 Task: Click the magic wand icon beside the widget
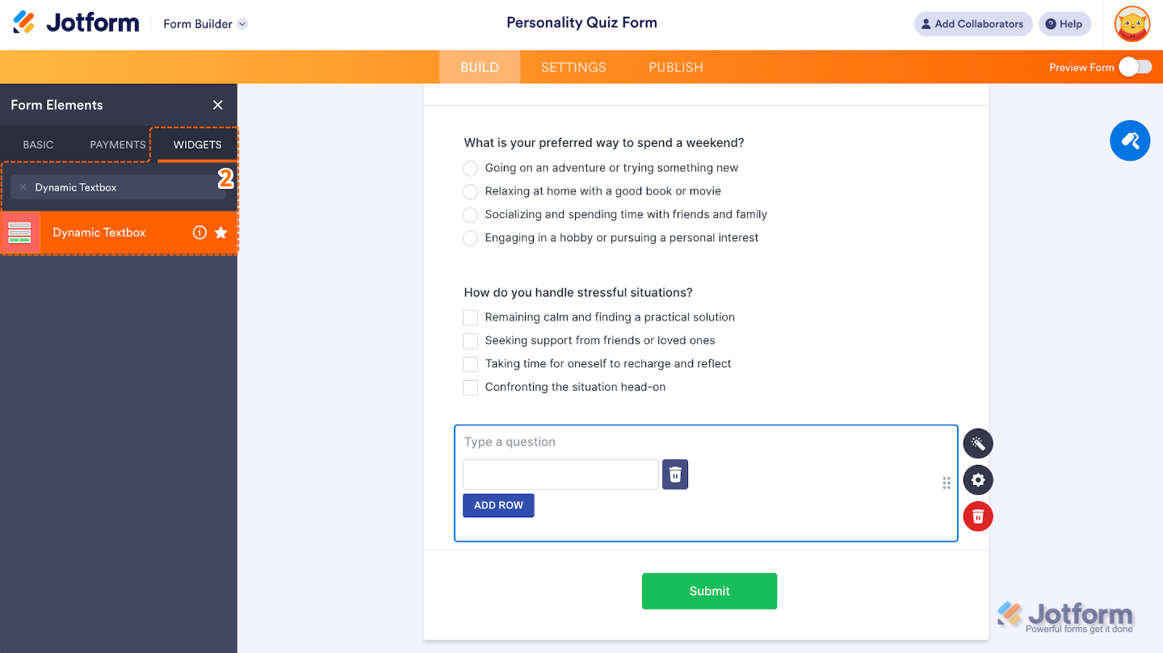pyautogui.click(x=977, y=443)
